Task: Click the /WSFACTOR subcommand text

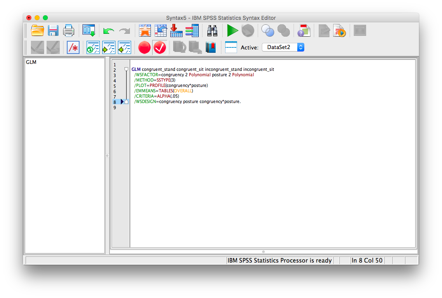Action: pyautogui.click(x=146, y=75)
